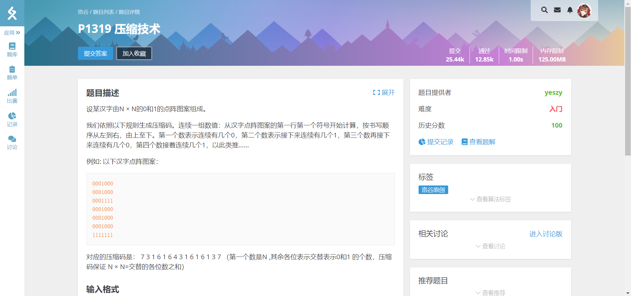Image resolution: width=631 pixels, height=296 pixels.
Task: Open the notifications bell icon
Action: (570, 10)
